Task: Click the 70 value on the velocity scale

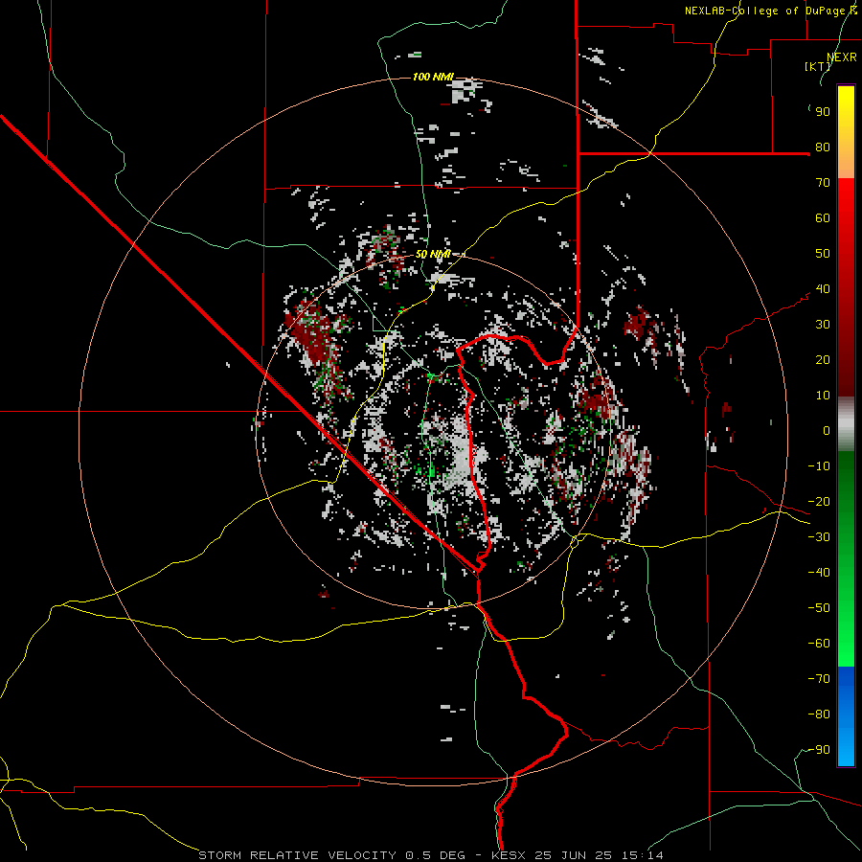Action: (823, 183)
